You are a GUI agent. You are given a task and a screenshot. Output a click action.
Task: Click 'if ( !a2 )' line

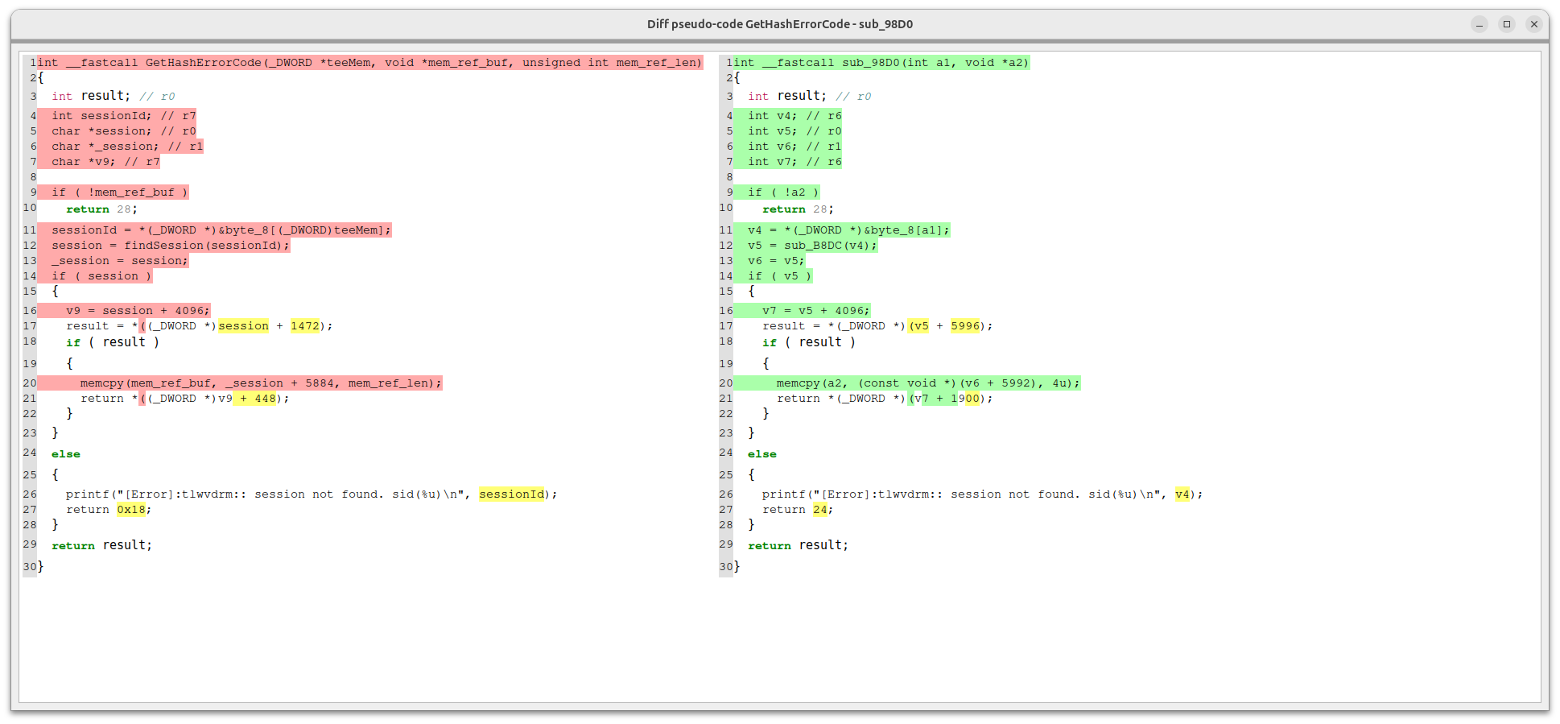[783, 192]
